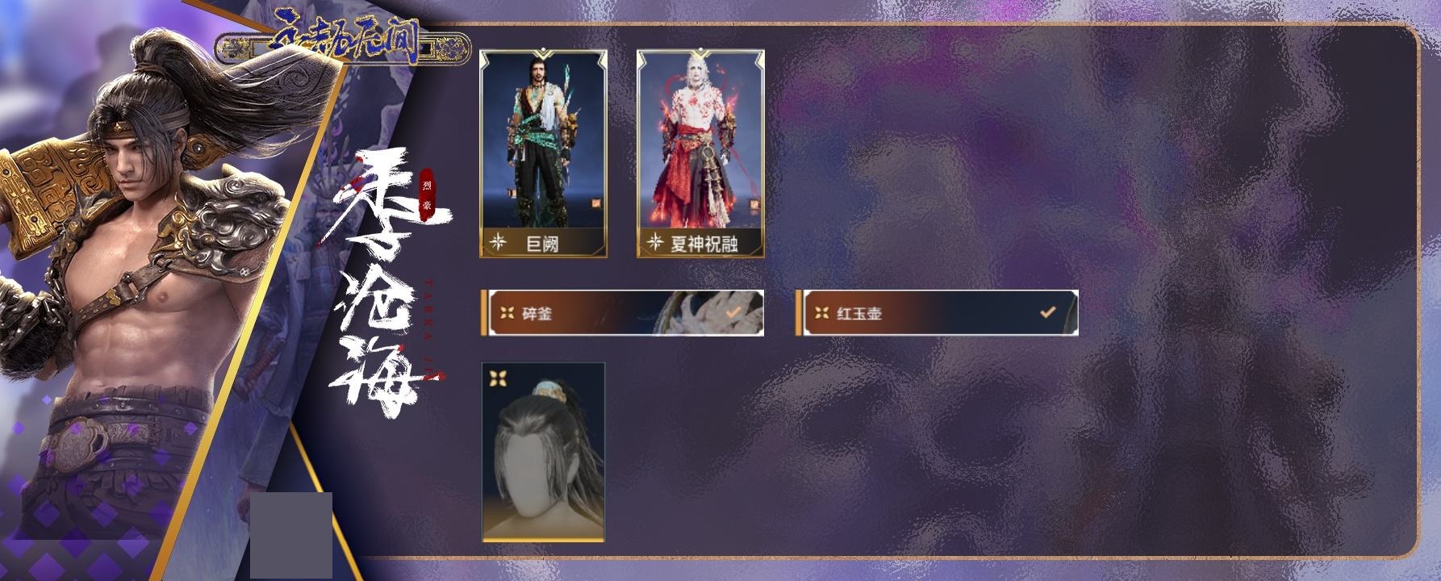Click the 永劫无间 game logo banner
This screenshot has height=581, width=1441.
click(343, 40)
